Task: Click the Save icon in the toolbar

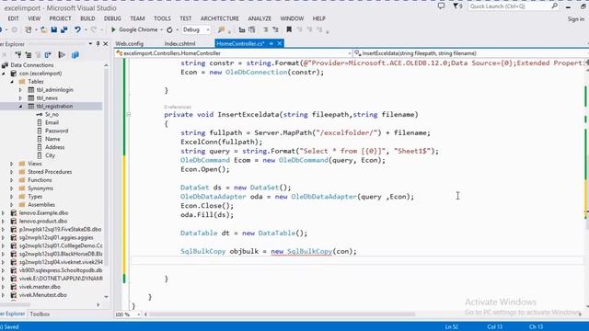Action: pyautogui.click(x=54, y=29)
